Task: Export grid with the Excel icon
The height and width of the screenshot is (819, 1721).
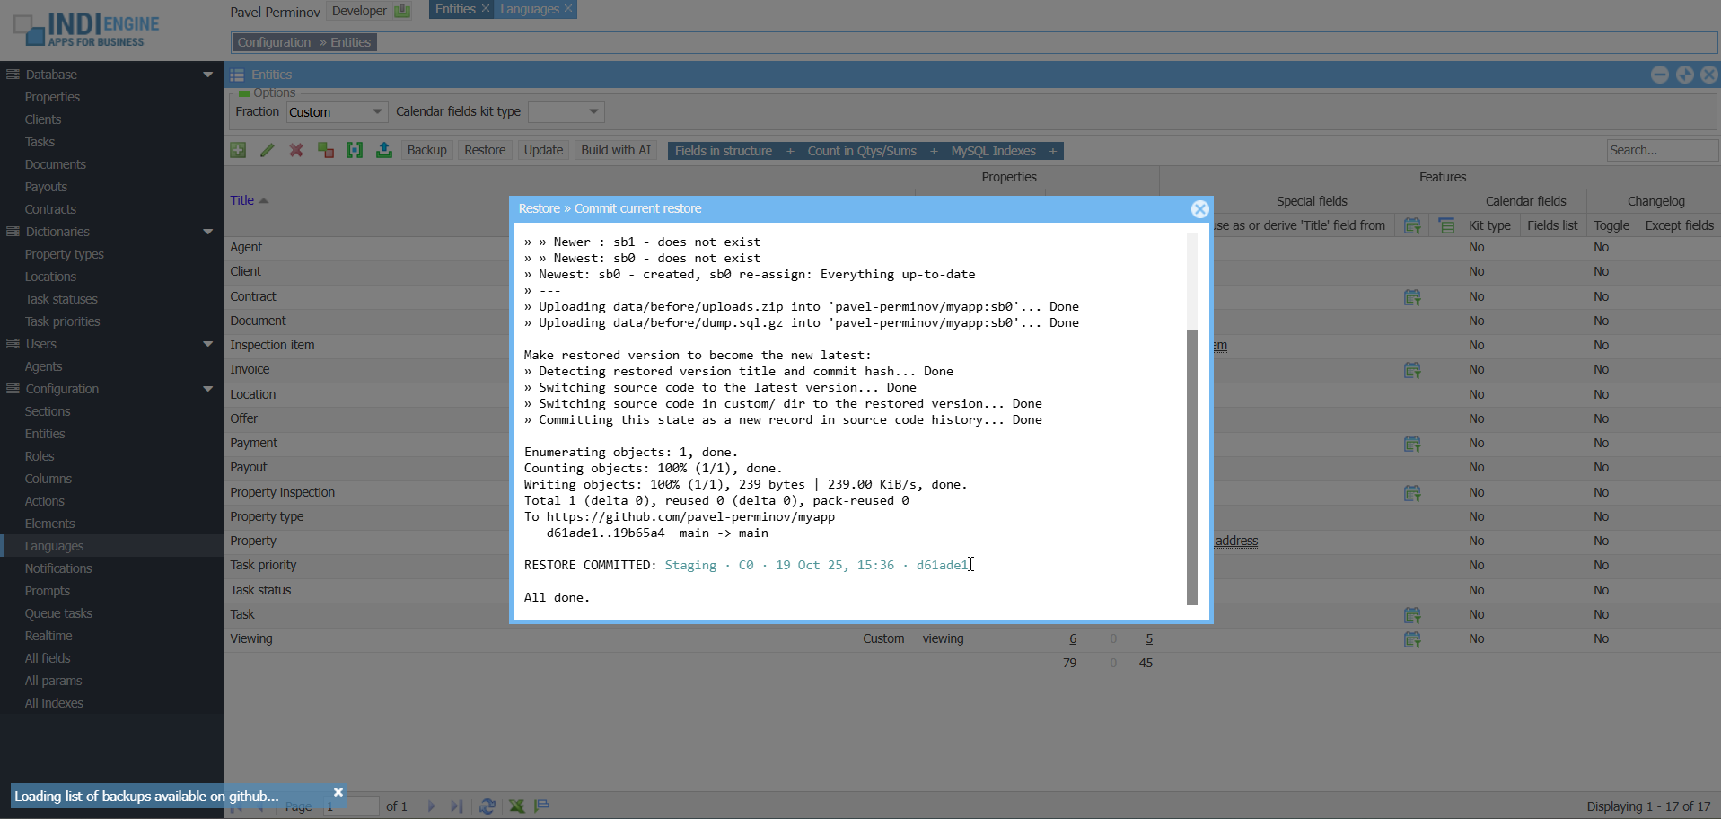Action: pyautogui.click(x=517, y=806)
